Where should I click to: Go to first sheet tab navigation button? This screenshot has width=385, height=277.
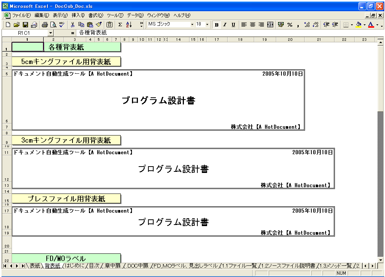pyautogui.click(x=4, y=266)
